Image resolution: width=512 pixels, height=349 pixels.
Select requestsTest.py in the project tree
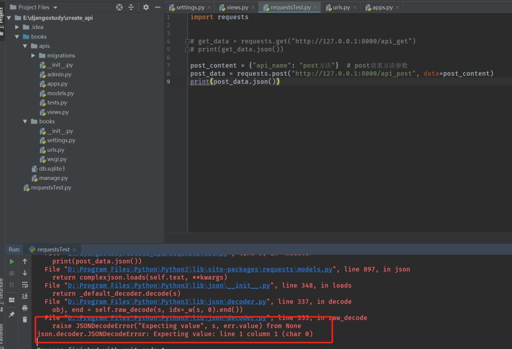click(47, 188)
